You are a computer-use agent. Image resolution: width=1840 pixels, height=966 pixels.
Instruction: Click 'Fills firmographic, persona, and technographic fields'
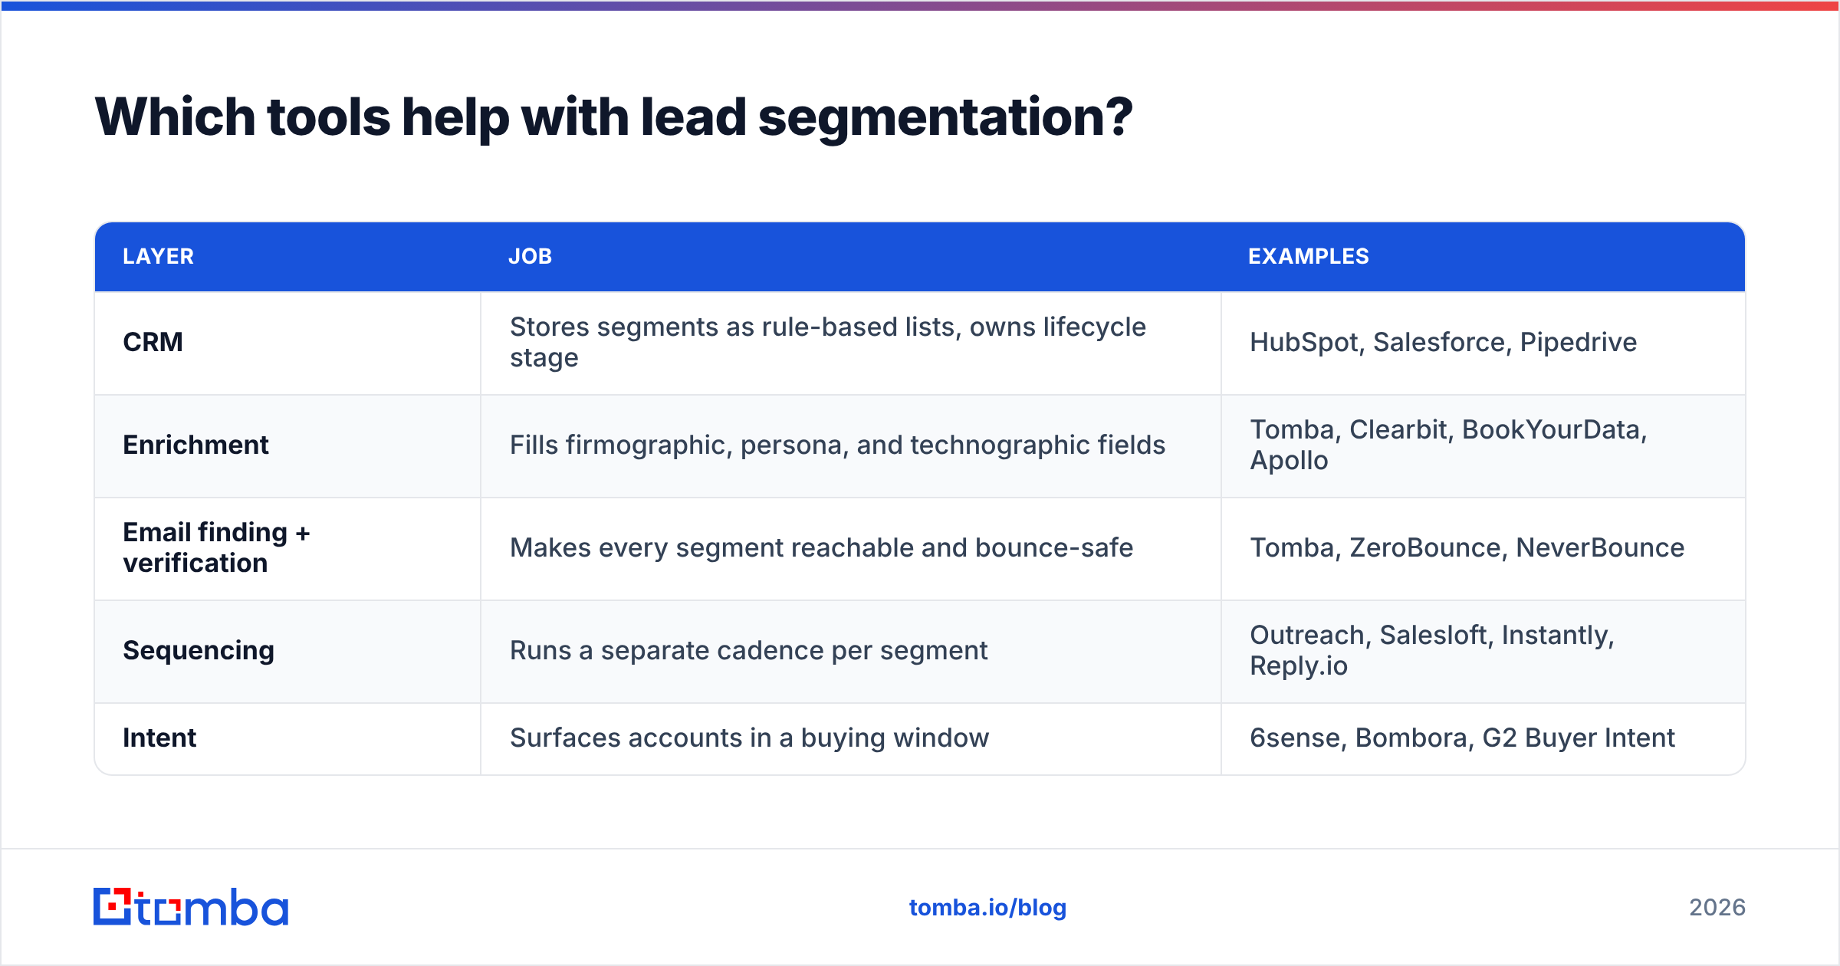tap(837, 445)
